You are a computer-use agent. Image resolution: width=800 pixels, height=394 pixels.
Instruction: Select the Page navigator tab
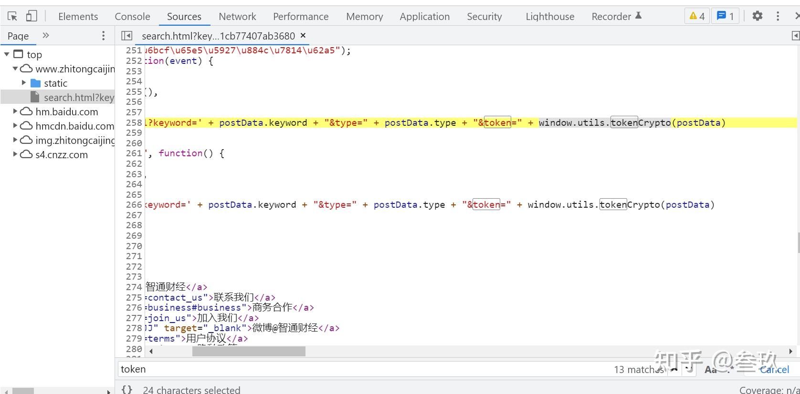(x=18, y=36)
